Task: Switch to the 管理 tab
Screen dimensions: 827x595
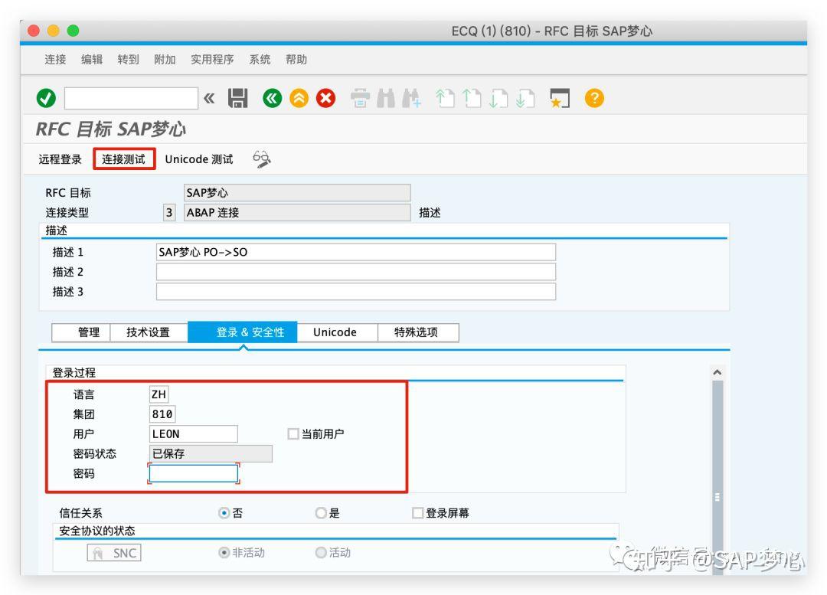Action: pos(80,332)
